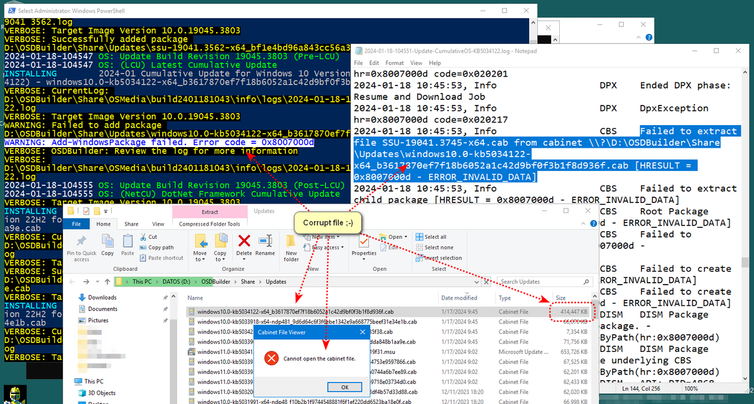Open recent locations chevron beside Forward

pos(98,282)
